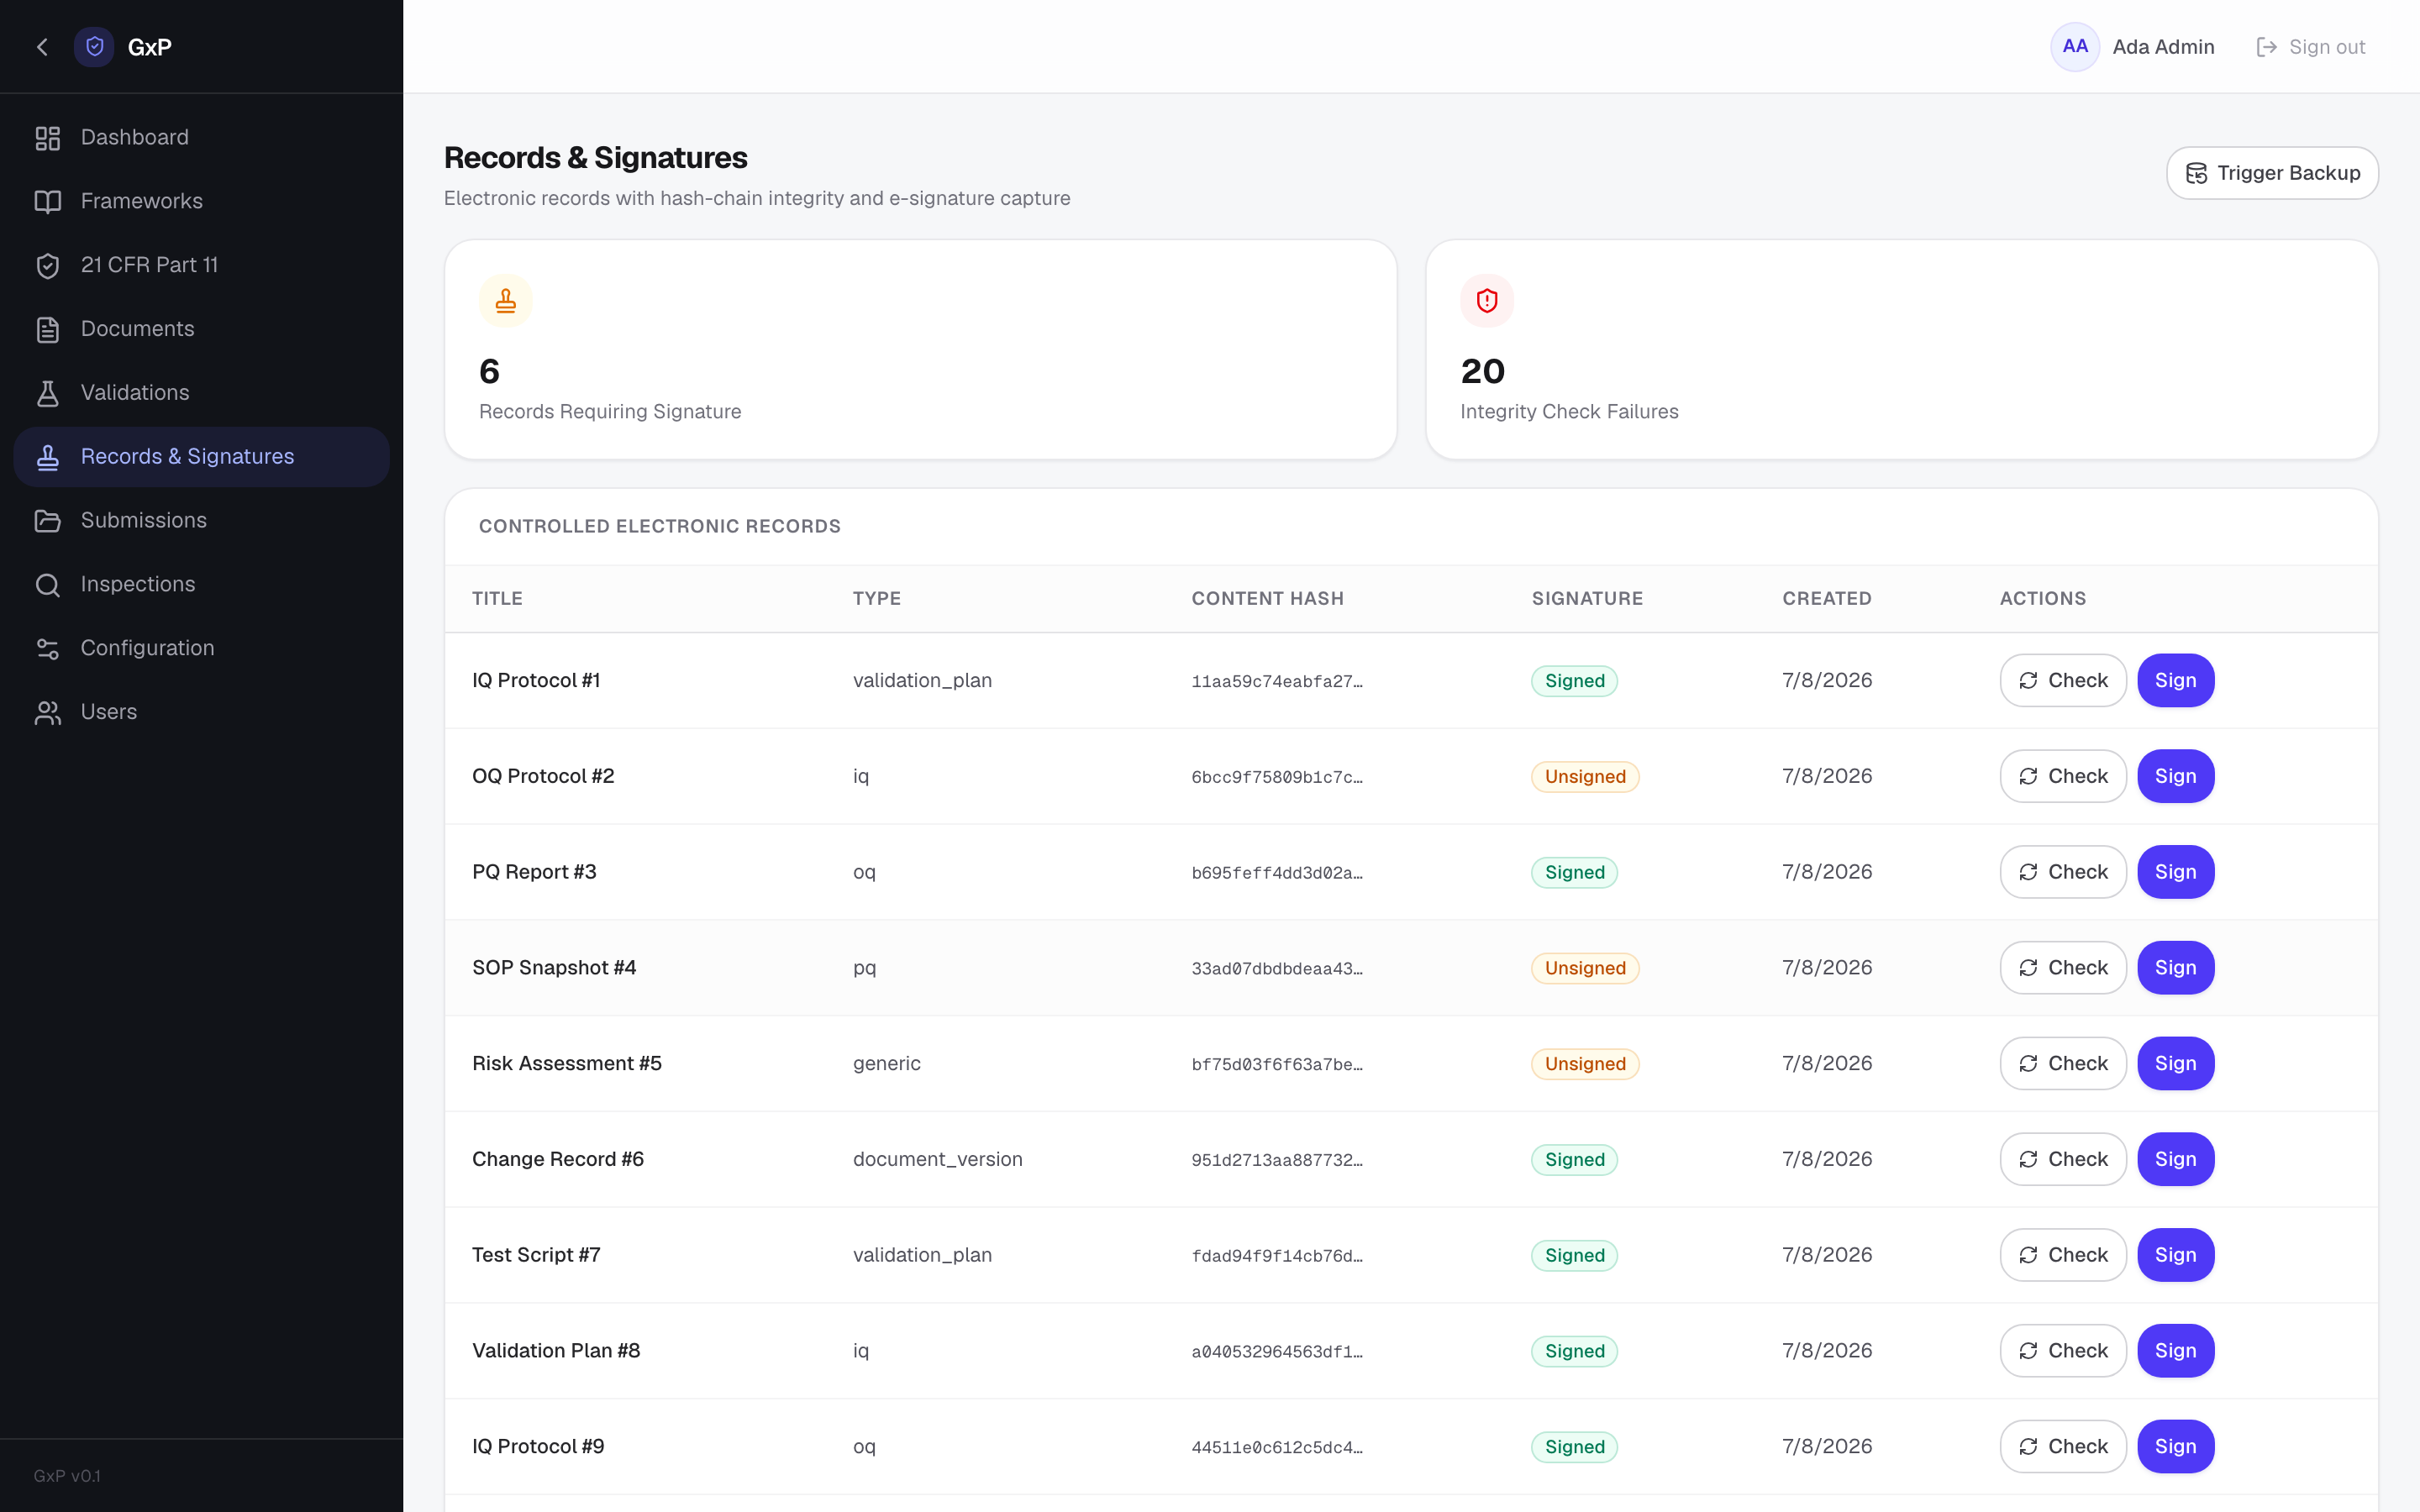Click the refresh icon in OQ Protocol #2 Check button

[x=2028, y=777]
